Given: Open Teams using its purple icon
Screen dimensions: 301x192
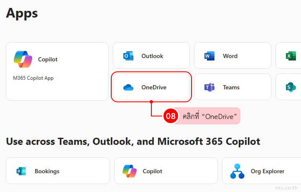Looking at the screenshot, I should pos(209,88).
